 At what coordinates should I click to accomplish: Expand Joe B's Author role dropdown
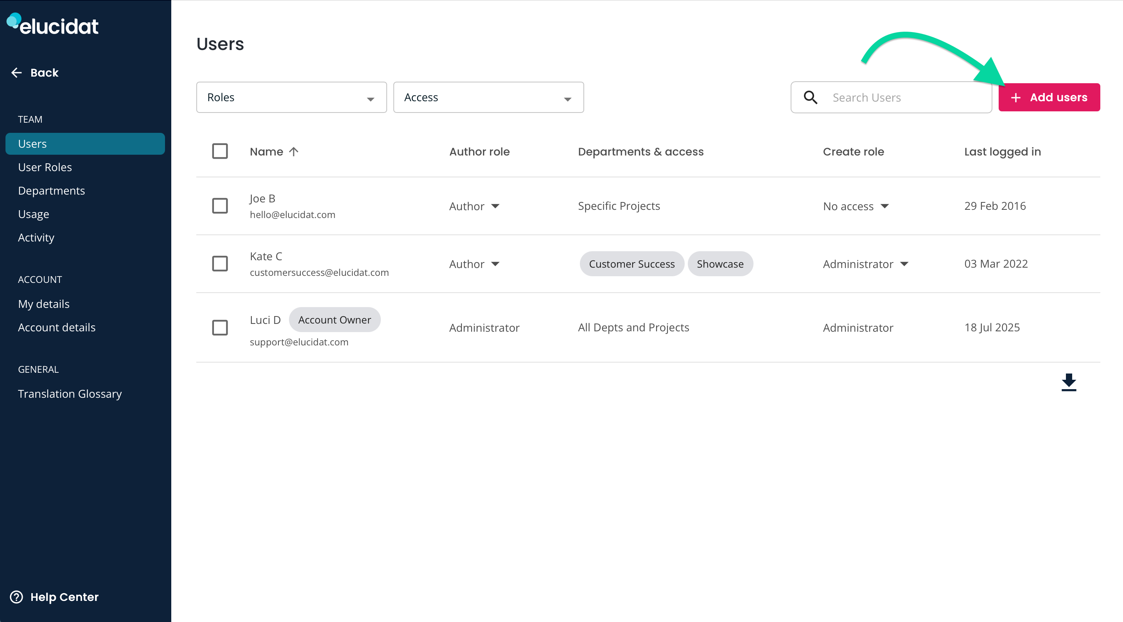pos(474,206)
